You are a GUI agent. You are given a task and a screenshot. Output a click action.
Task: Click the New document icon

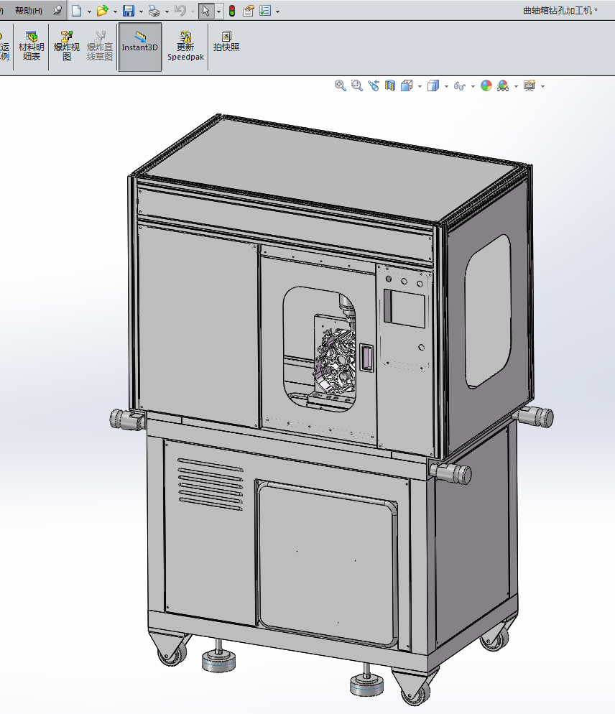tap(76, 11)
